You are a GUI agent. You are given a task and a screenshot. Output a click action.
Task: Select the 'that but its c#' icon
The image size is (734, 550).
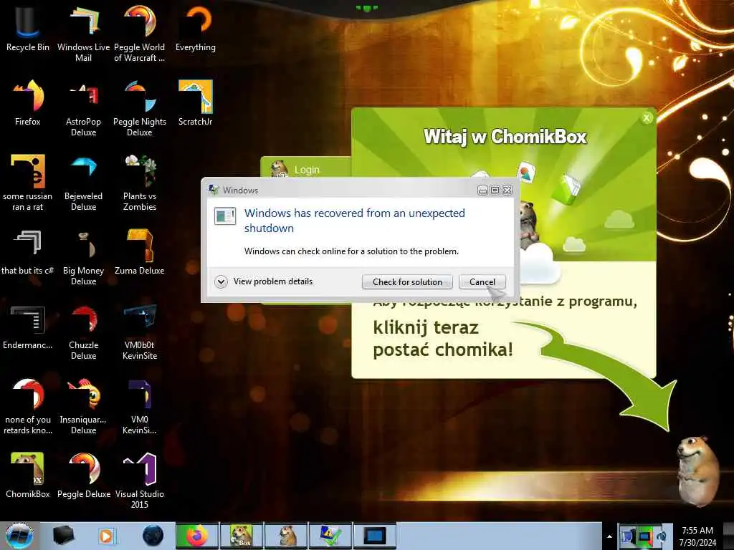[x=28, y=251]
